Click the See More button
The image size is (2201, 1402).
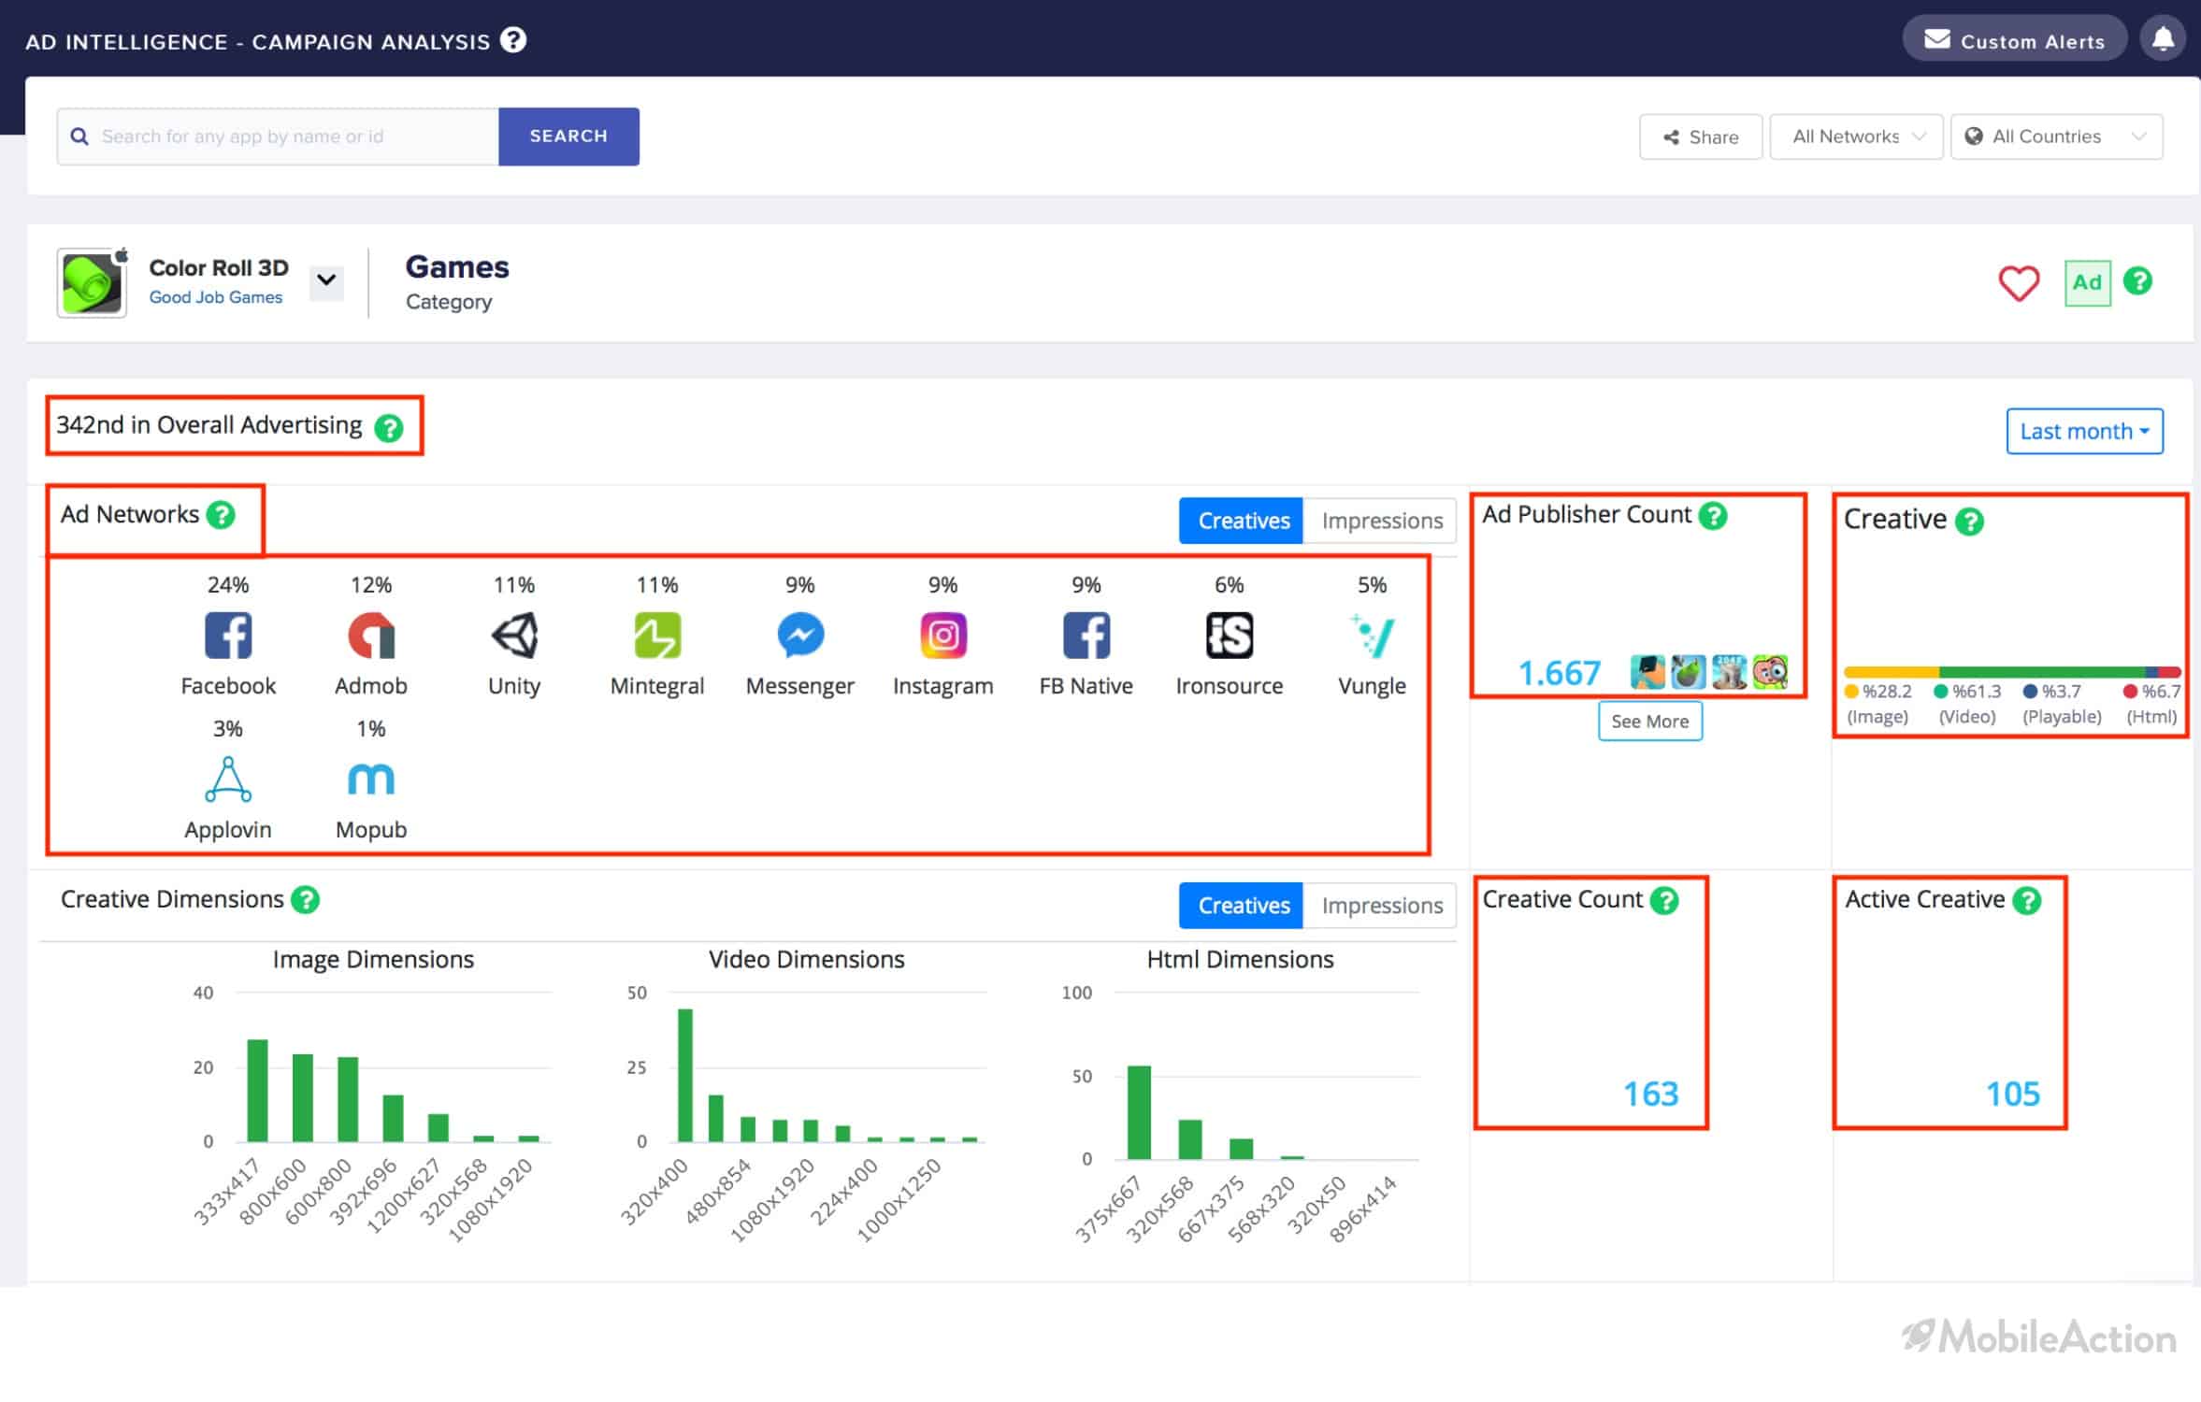pyautogui.click(x=1650, y=722)
